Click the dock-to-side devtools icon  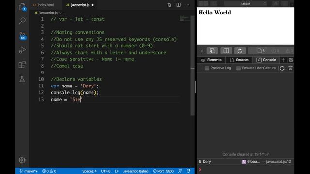(x=226, y=51)
